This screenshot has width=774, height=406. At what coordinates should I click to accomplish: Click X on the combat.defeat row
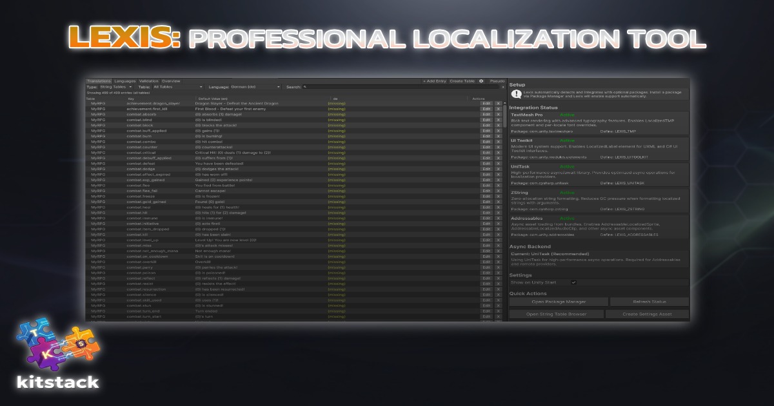[x=499, y=164]
